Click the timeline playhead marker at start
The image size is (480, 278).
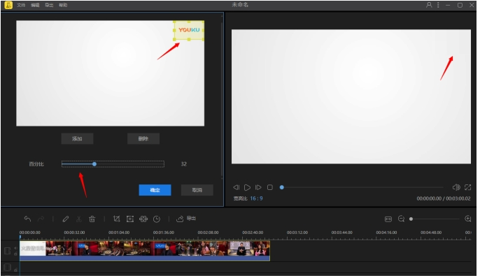click(20, 237)
